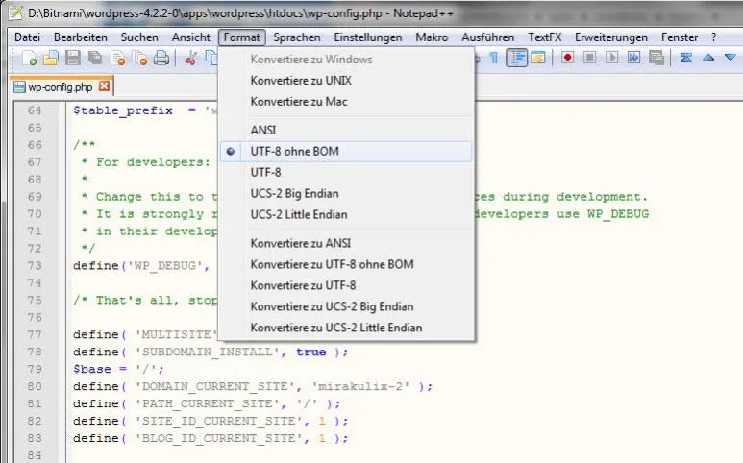743x463 pixels.
Task: Click the Run macro multiple times icon
Action: coord(633,58)
